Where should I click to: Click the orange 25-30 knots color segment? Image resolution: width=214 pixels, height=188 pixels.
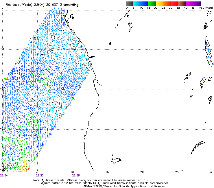(167, 3)
